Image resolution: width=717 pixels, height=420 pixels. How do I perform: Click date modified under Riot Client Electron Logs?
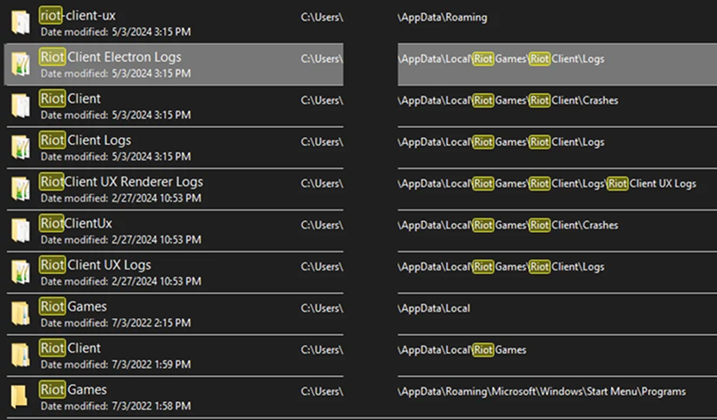[x=116, y=73]
